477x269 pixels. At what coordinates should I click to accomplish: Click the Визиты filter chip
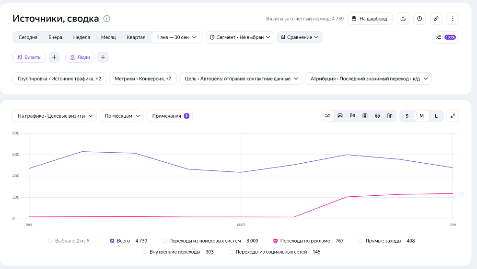(29, 57)
